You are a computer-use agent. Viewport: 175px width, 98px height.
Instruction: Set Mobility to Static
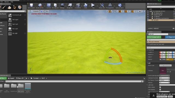[x=163, y=59]
